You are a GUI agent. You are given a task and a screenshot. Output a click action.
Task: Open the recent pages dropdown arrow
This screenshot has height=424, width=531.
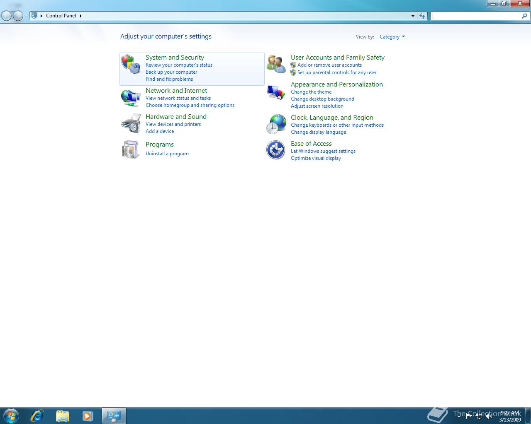tap(26, 16)
